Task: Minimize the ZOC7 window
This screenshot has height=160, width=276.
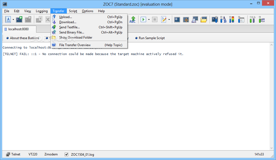Action: pyautogui.click(x=251, y=3)
